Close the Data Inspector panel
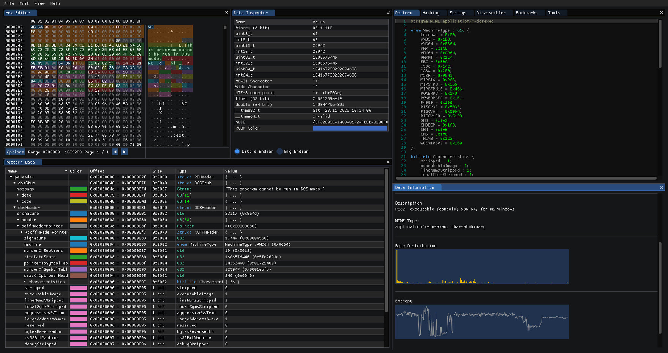Viewport: 668px width, 353px height. [388, 13]
